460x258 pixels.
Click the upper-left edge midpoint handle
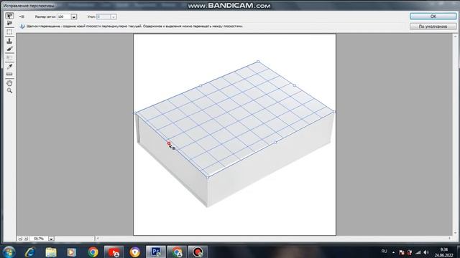pos(201,86)
